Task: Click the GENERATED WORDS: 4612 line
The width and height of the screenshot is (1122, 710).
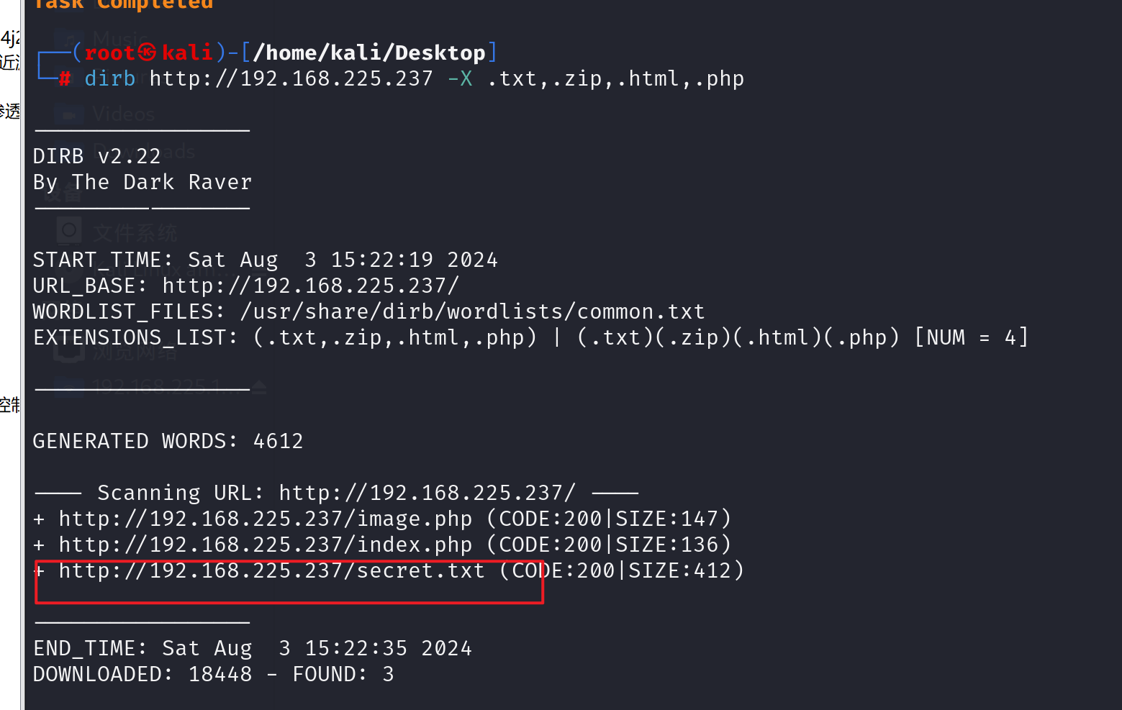Action: pyautogui.click(x=168, y=441)
